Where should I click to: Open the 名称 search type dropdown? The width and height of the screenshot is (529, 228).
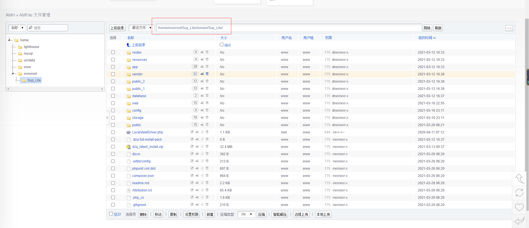pos(17,28)
